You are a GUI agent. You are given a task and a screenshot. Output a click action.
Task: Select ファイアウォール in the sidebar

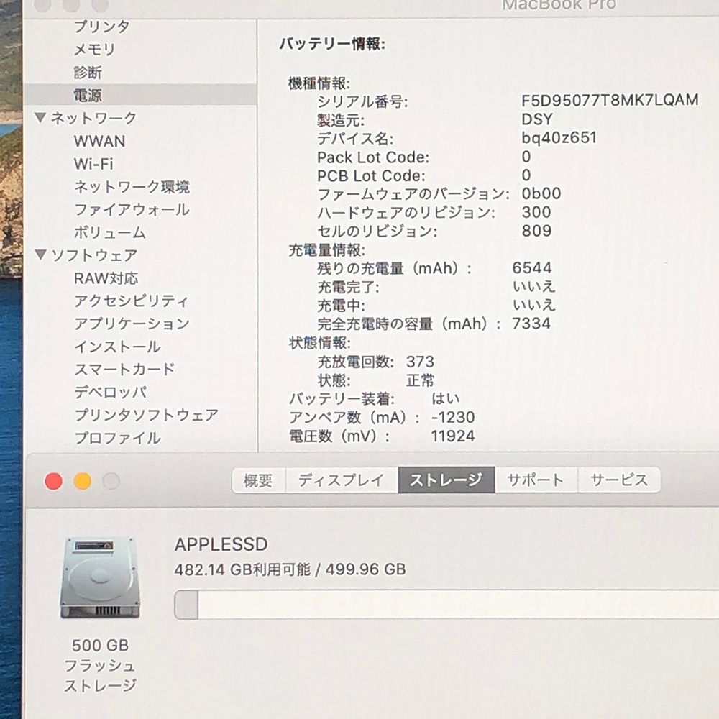coord(132,209)
